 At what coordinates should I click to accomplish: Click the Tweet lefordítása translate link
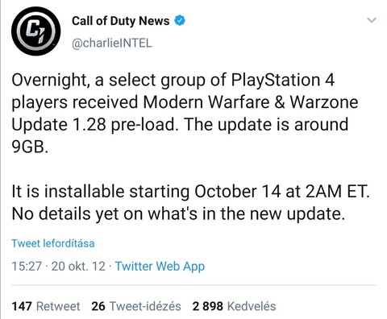point(53,243)
